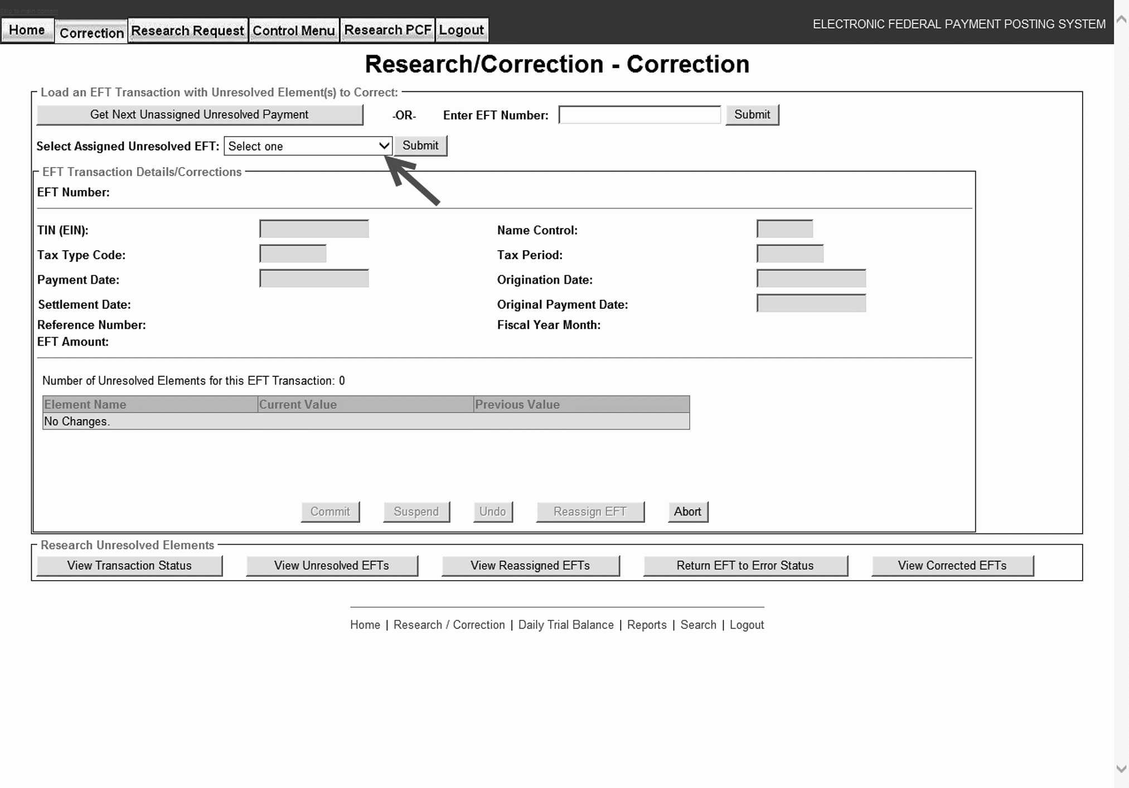Follow the Daily Trial Balance footer link
Screen dimensions: 1129x788
click(x=565, y=625)
